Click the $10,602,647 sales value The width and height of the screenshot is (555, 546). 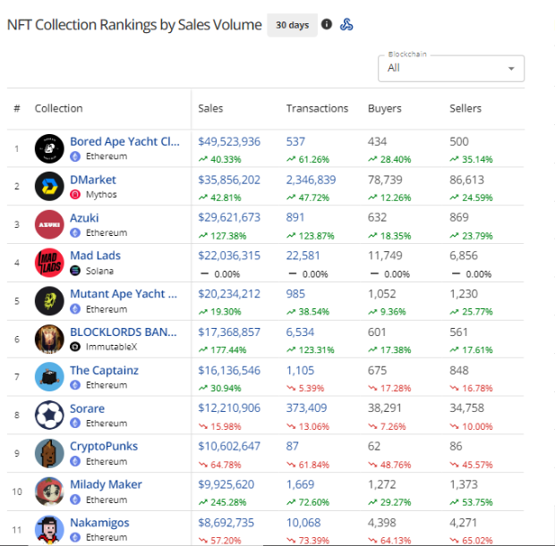click(229, 446)
